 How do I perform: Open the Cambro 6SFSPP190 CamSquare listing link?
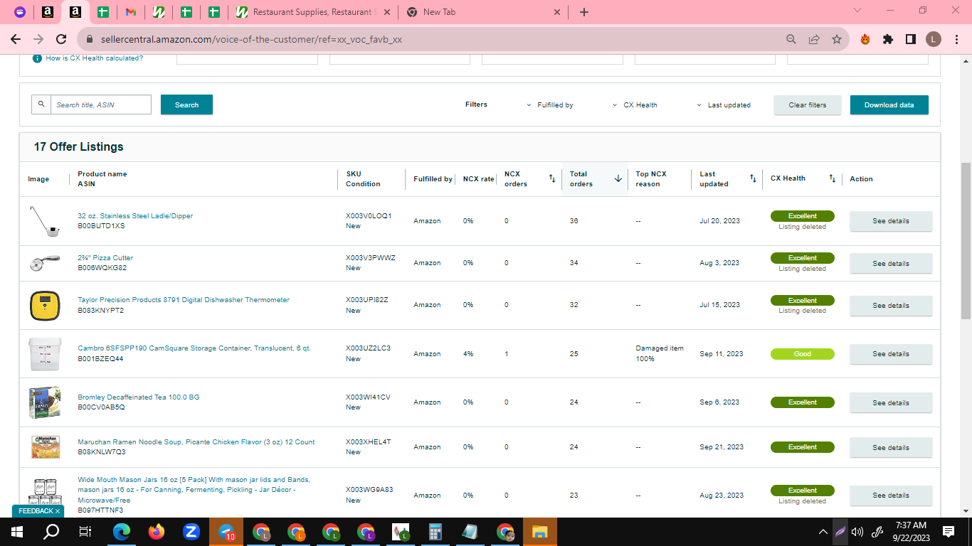pyautogui.click(x=194, y=348)
